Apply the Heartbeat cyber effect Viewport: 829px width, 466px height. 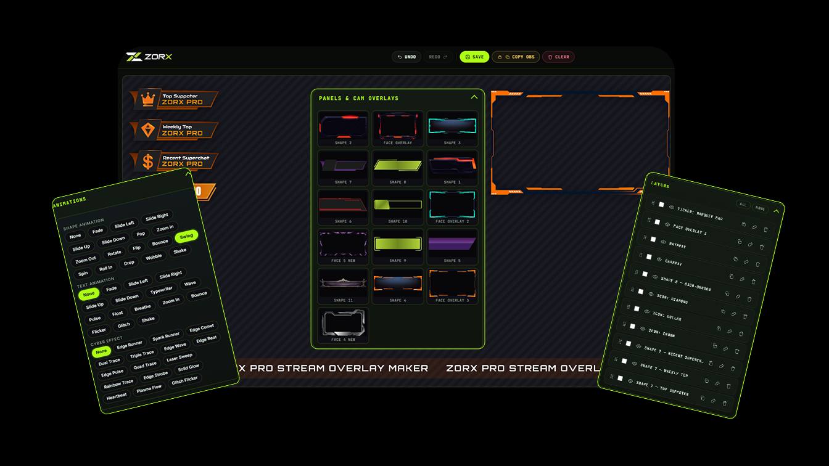(116, 396)
